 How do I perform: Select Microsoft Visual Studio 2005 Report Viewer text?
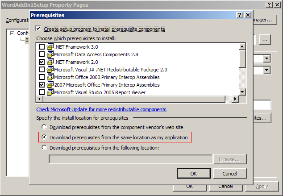[100, 92]
